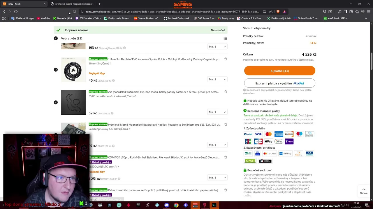
Task: Click the Visa payment method logo
Action: 258,134
